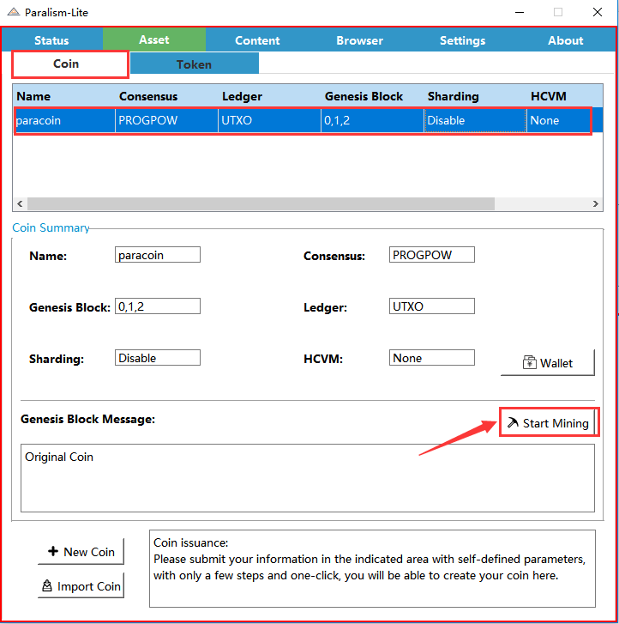
Task: Click the Paralism-Lite app logo icon
Action: point(14,12)
